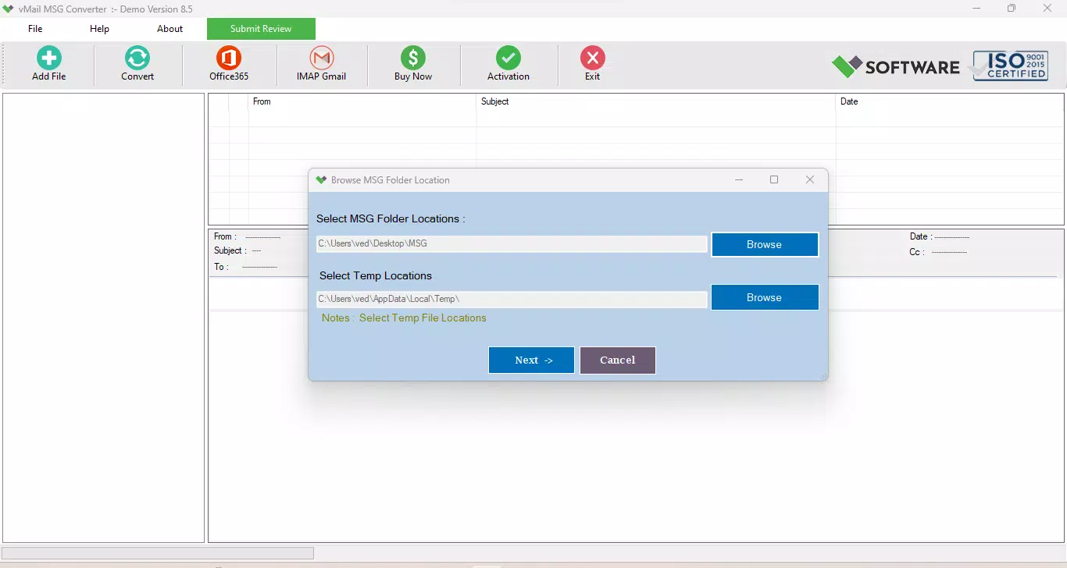Close the vMail MSG Converter main window
This screenshot has height=568, width=1067.
click(x=1047, y=9)
